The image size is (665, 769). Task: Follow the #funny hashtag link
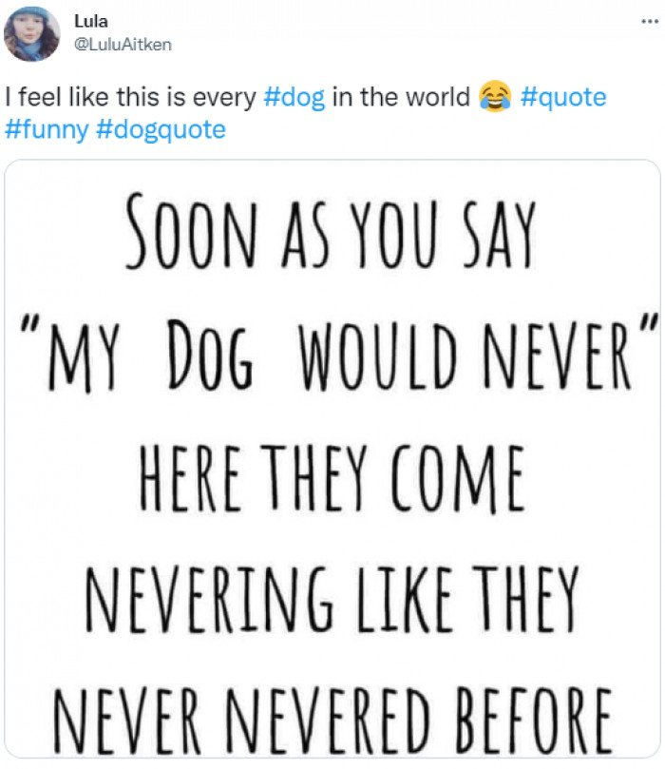[x=46, y=128]
